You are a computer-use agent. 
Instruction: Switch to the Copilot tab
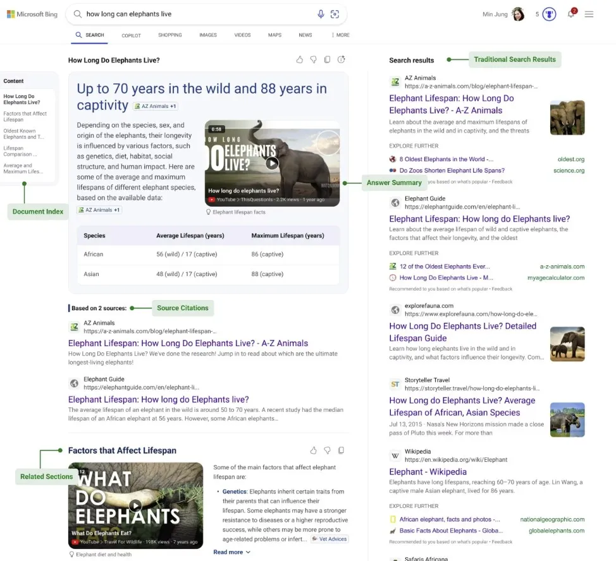click(131, 35)
